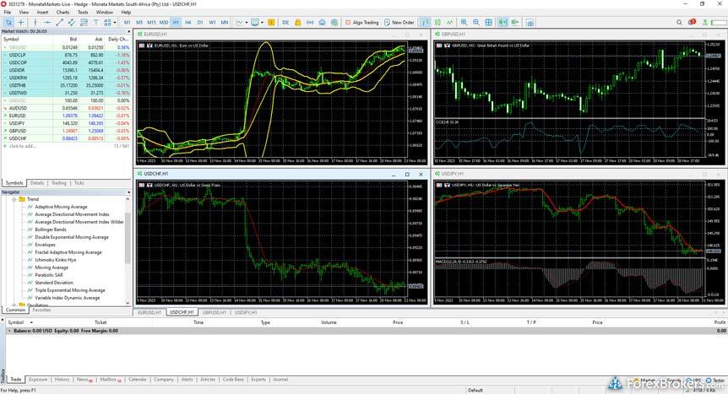
Task: Select the trendline drawing tool
Action: [59, 22]
